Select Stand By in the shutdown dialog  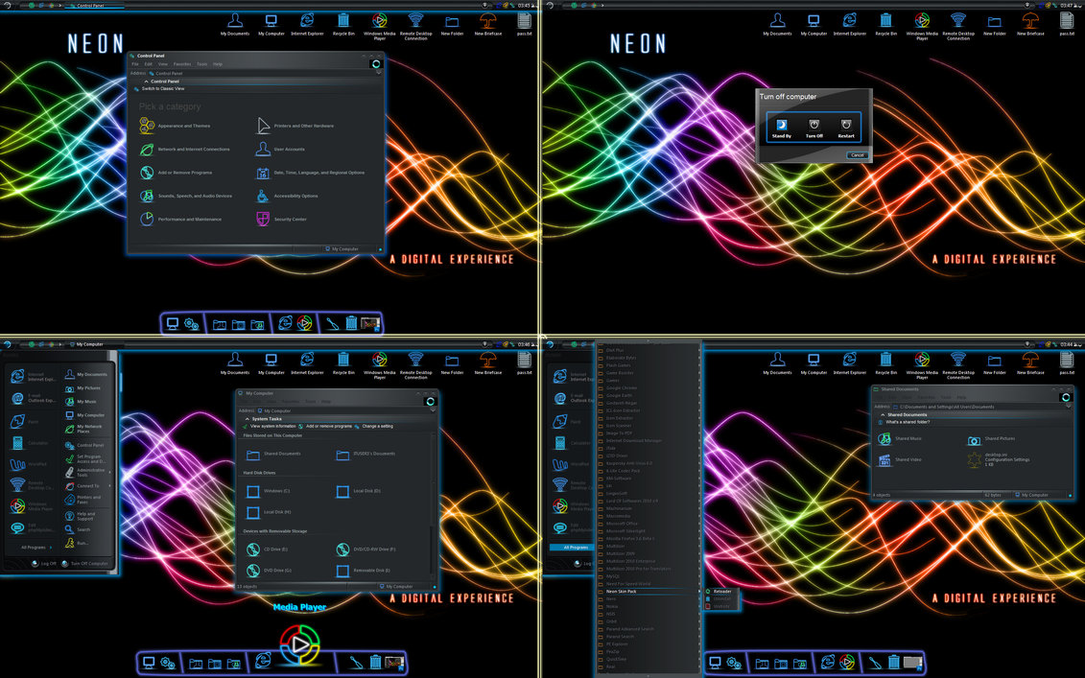781,127
